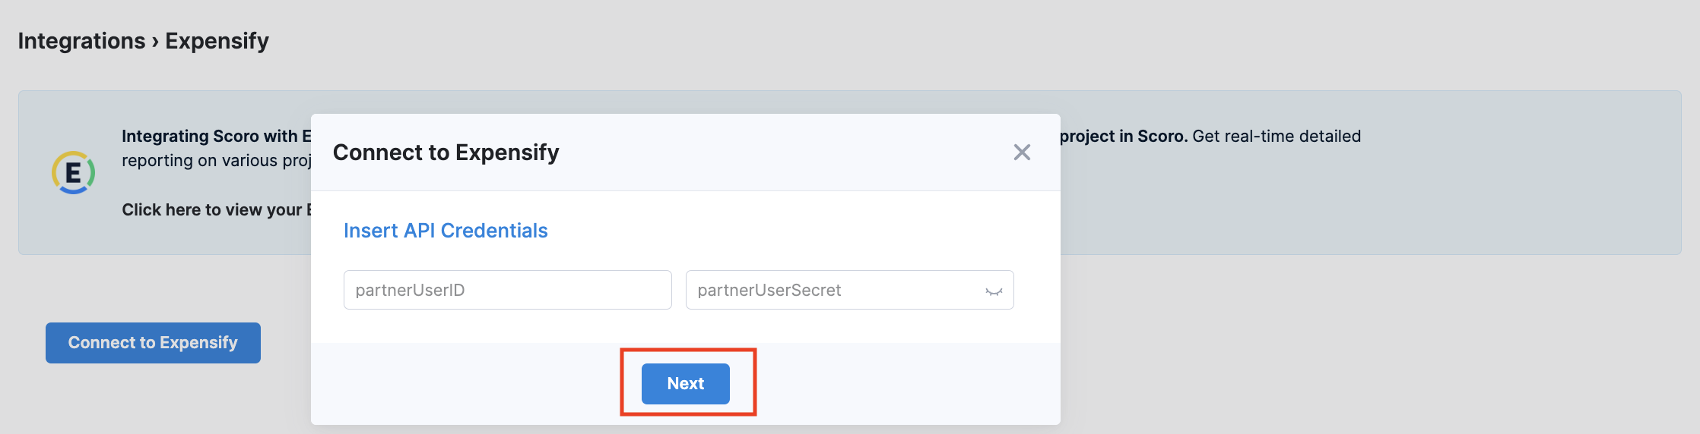Click the dialog header bar beside title

point(783,153)
